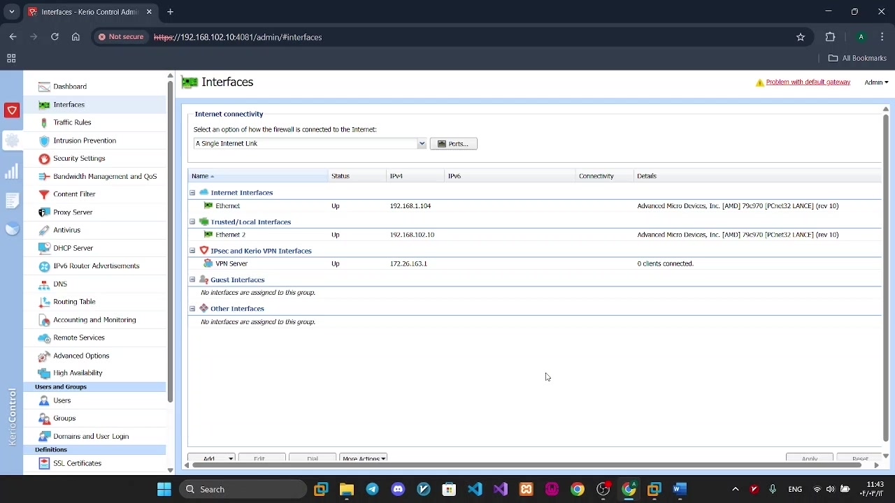This screenshot has width=895, height=503.
Task: Open the Internet connectivity type dropdown
Action: click(422, 144)
